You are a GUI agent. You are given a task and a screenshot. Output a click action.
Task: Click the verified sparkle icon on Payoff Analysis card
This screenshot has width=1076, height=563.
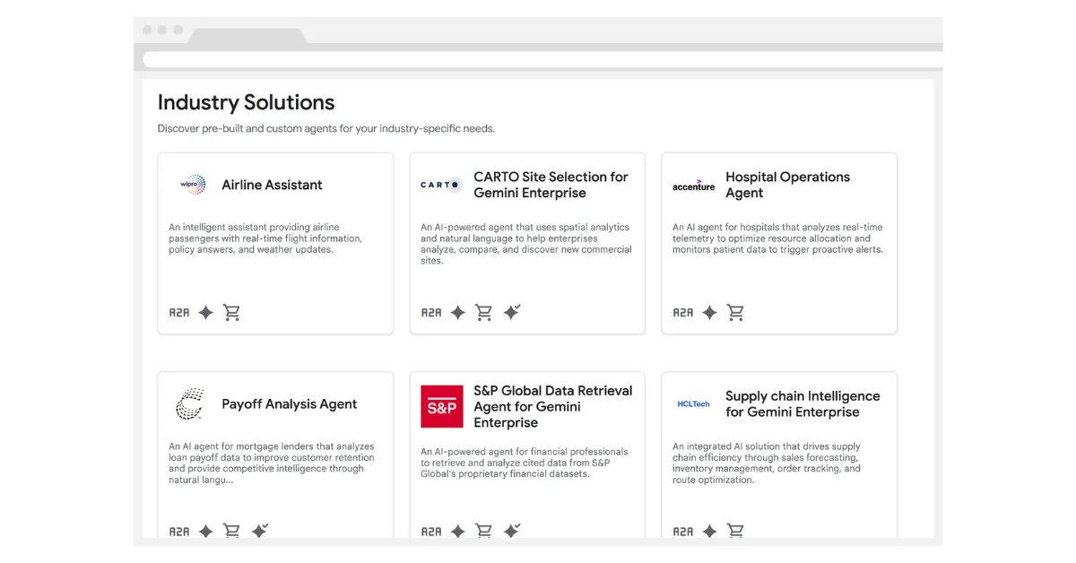click(259, 531)
